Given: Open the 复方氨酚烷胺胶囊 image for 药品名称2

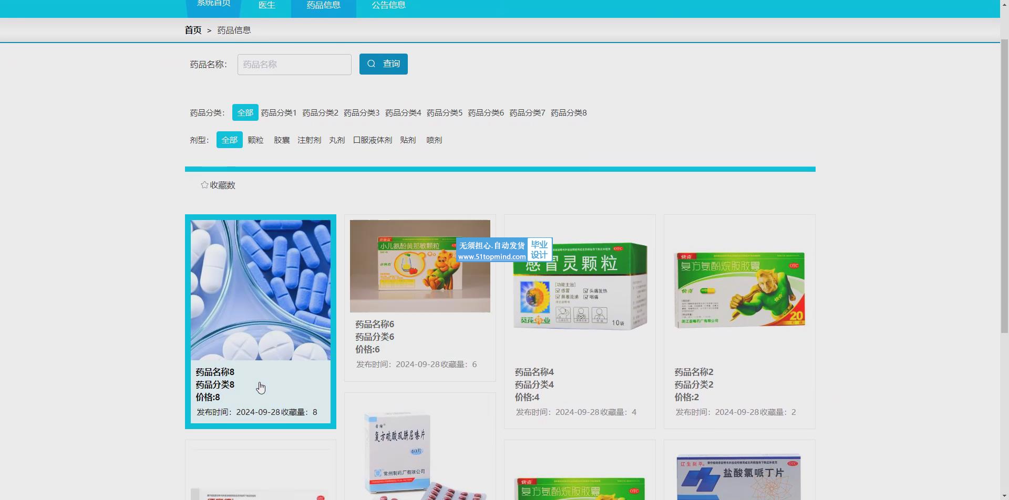Looking at the screenshot, I should pos(739,289).
